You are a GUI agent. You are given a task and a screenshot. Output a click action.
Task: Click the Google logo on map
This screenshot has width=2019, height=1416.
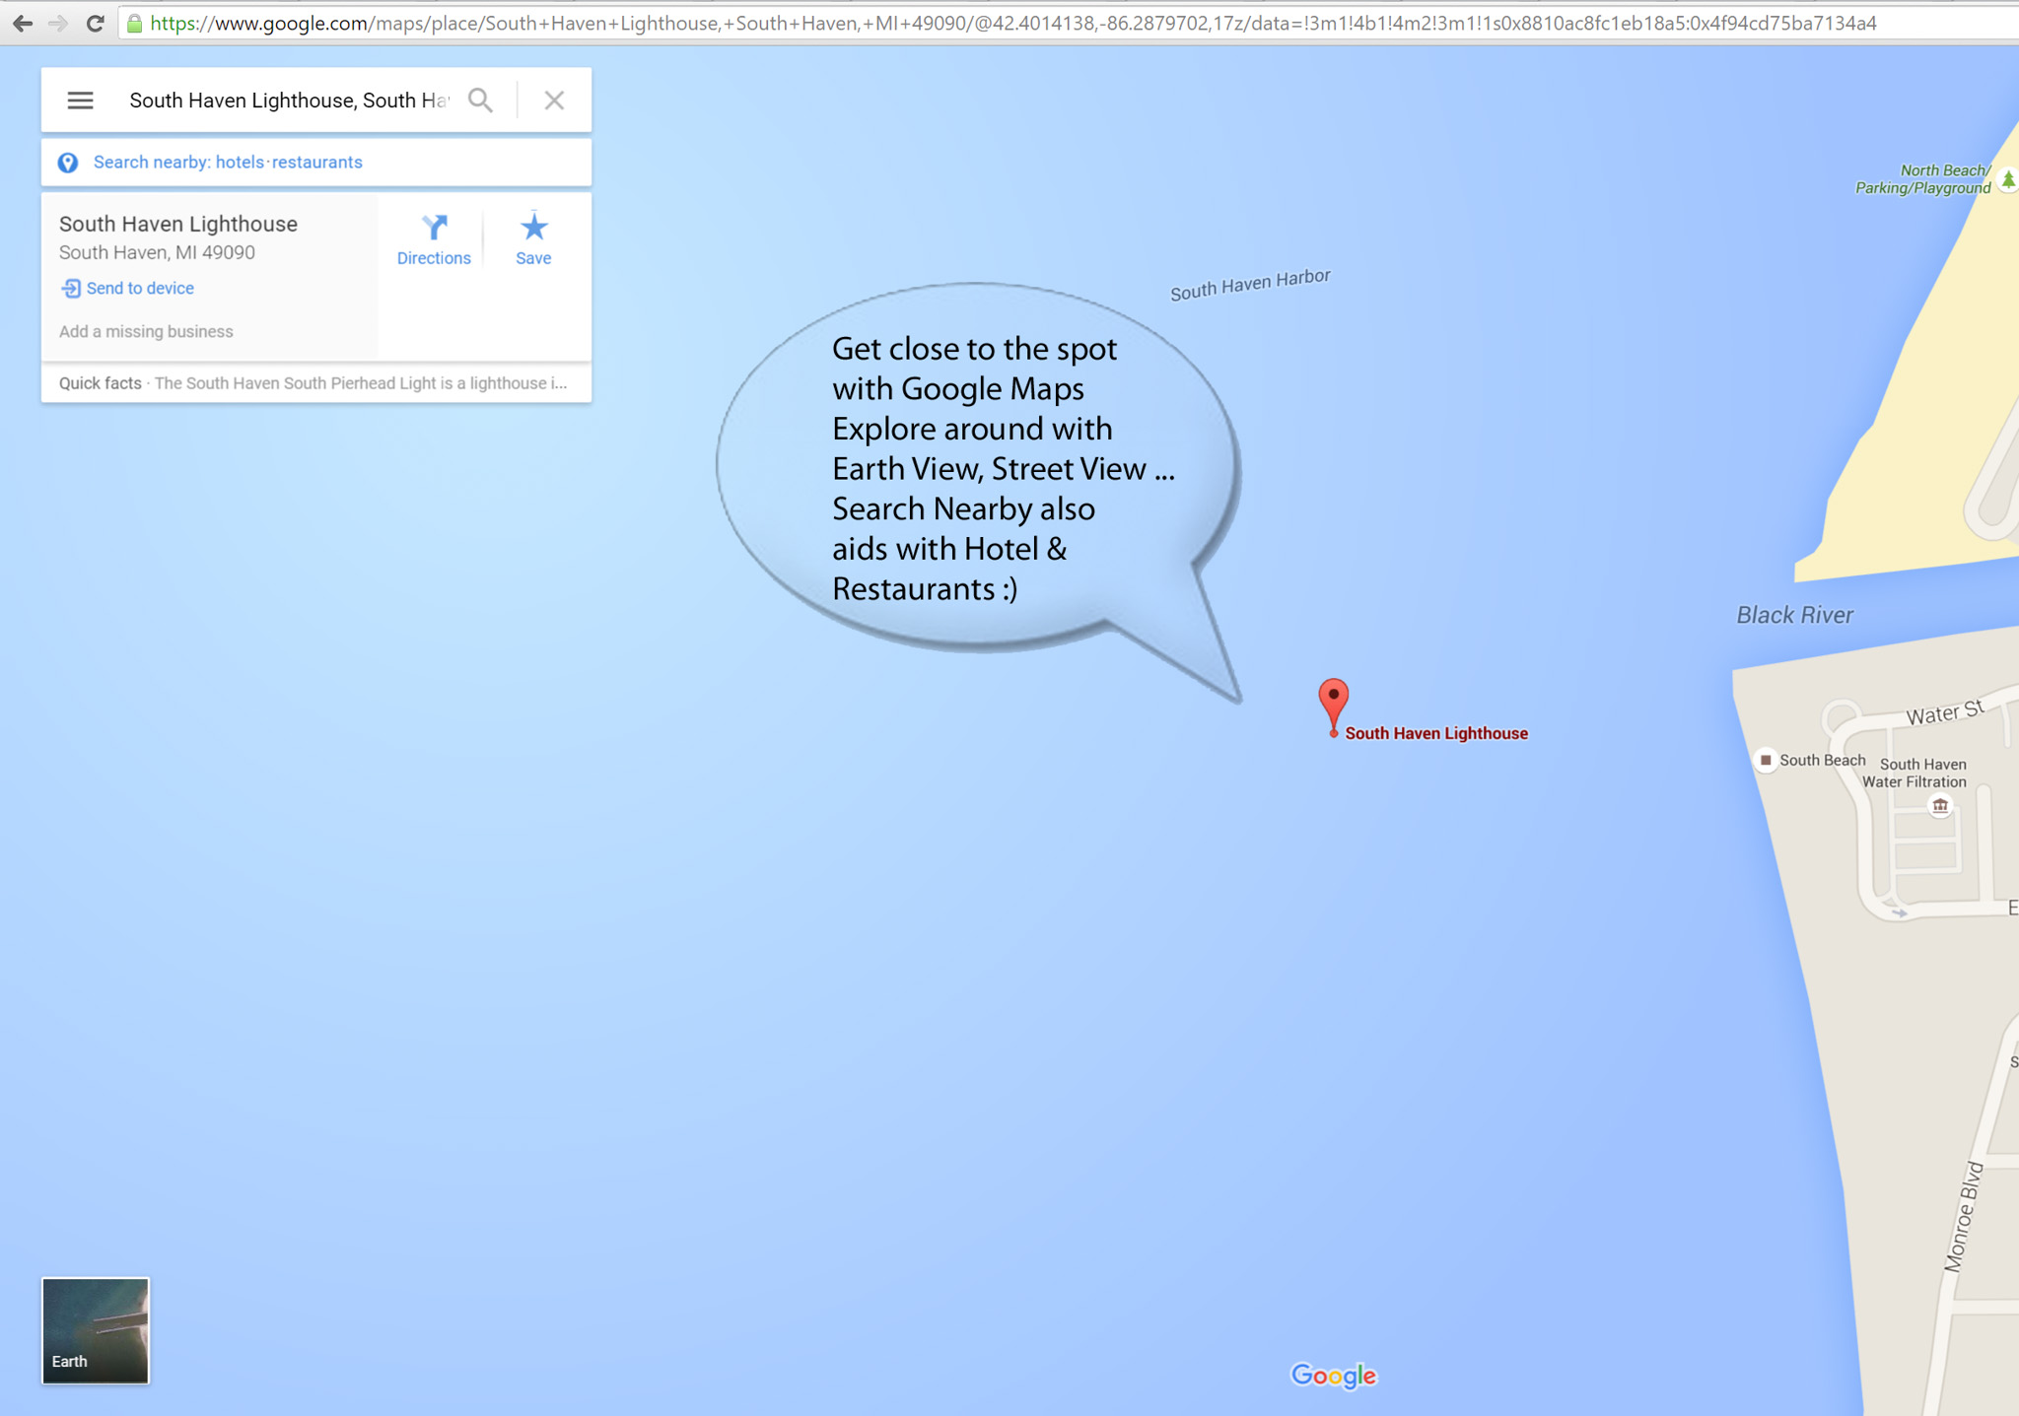tap(1333, 1376)
